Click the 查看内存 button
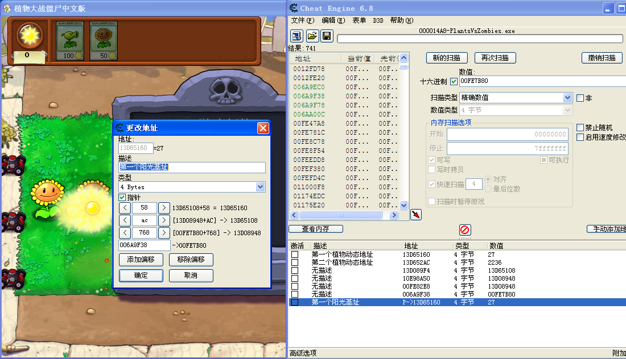Viewport: 626px width, 359px height. [x=315, y=229]
